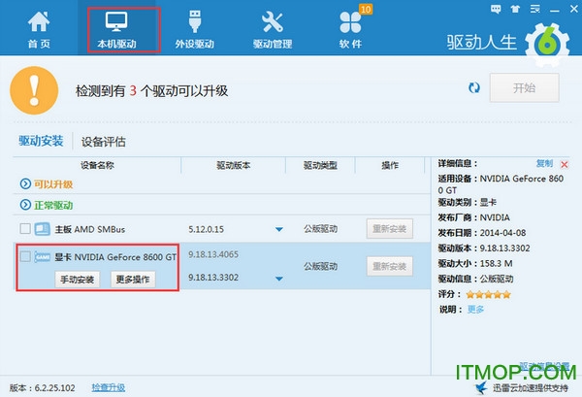This screenshot has width=582, height=397.
Task: Click 发布厂商：NVIDIA in details
Action: click(473, 217)
